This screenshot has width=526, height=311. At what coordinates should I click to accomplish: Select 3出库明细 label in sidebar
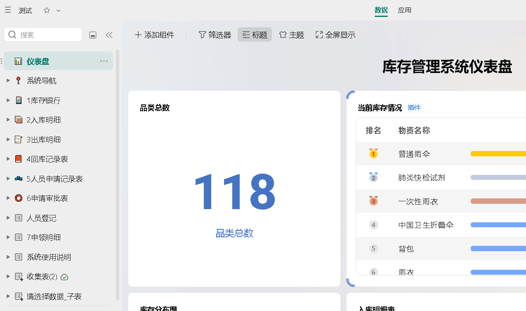[44, 139]
